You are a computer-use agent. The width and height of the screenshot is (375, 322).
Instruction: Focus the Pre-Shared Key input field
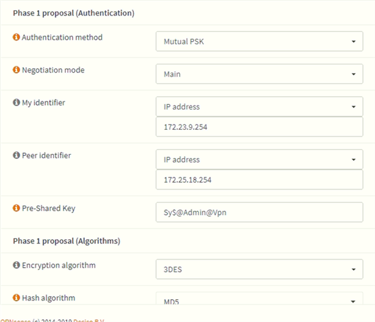(259, 212)
